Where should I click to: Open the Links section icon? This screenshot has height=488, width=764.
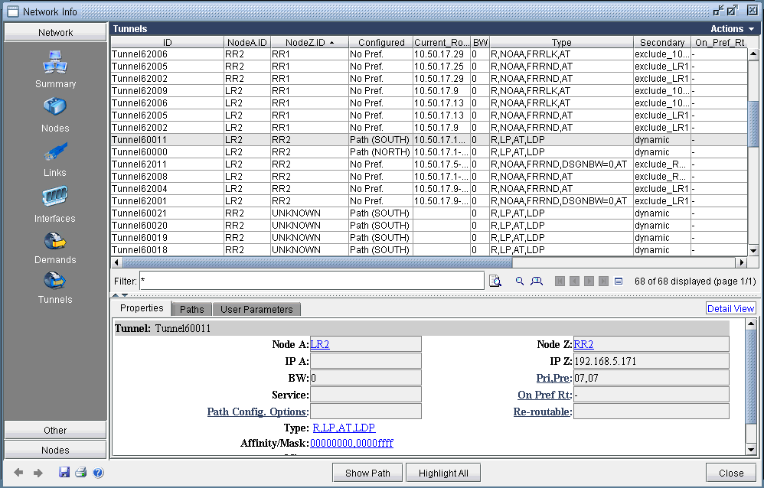[55, 152]
